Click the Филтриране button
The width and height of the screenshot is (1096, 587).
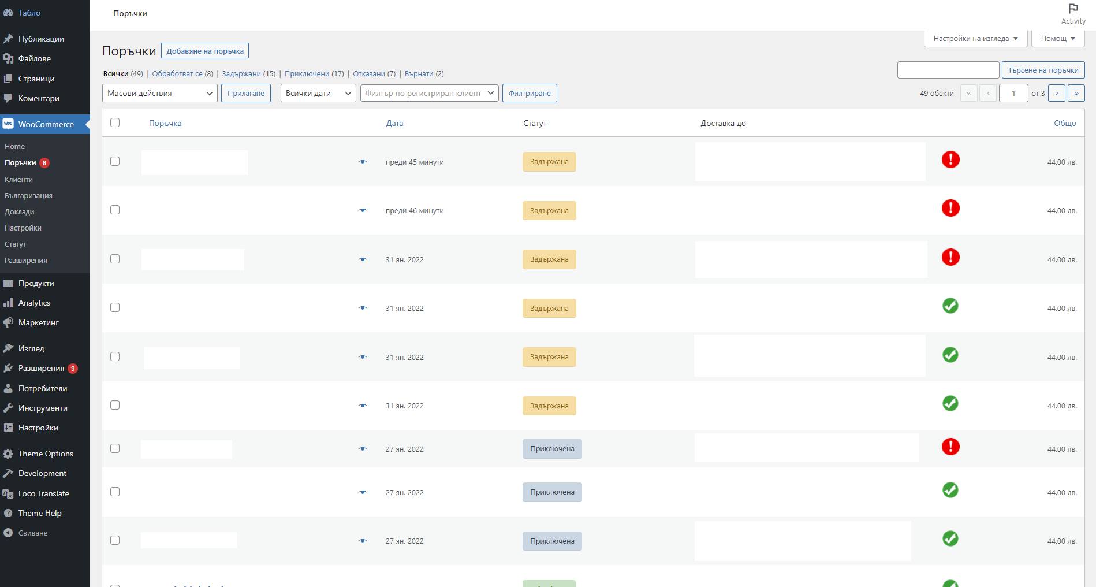pyautogui.click(x=530, y=93)
